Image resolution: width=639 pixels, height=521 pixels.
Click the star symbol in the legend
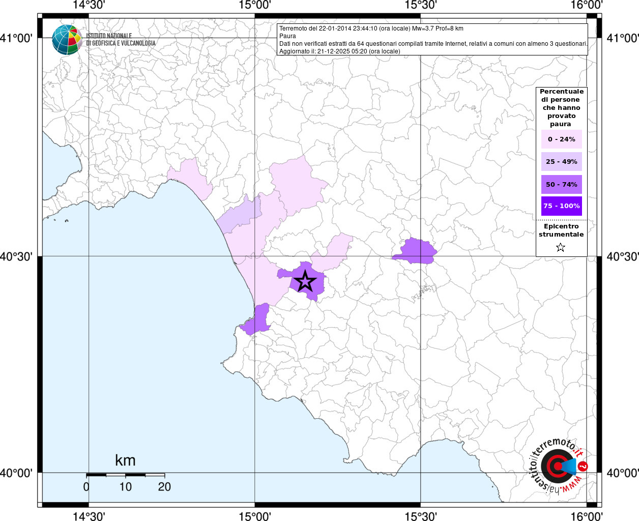[x=561, y=247]
